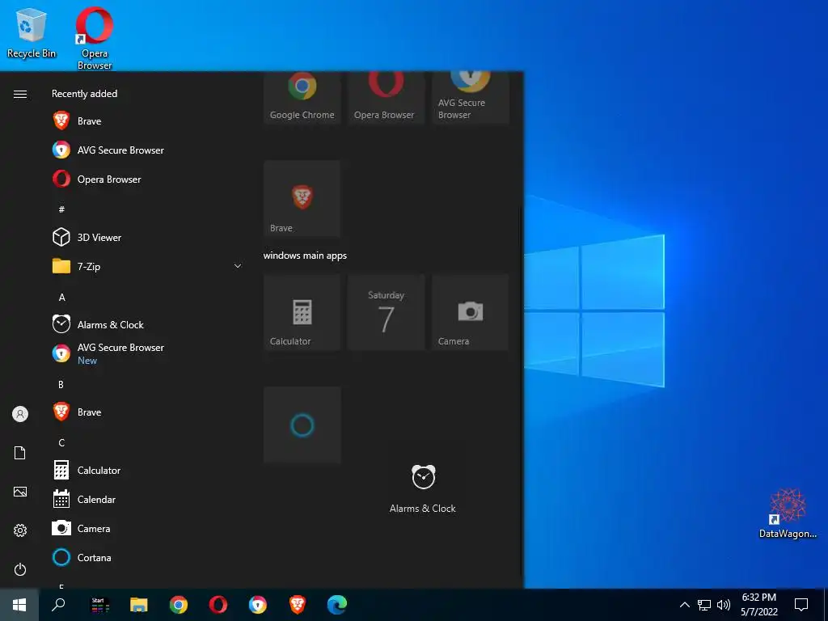Open volume control tray icon

724,605
